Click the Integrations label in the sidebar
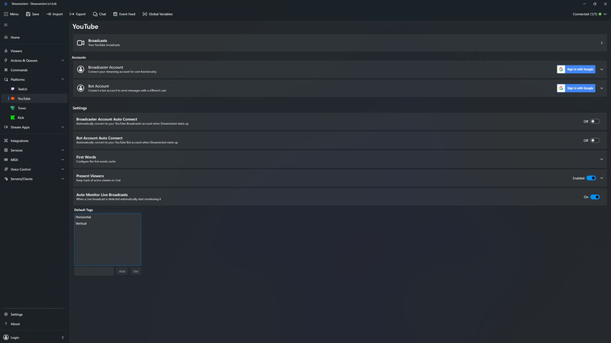Viewport: 611px width, 343px height. [20, 141]
